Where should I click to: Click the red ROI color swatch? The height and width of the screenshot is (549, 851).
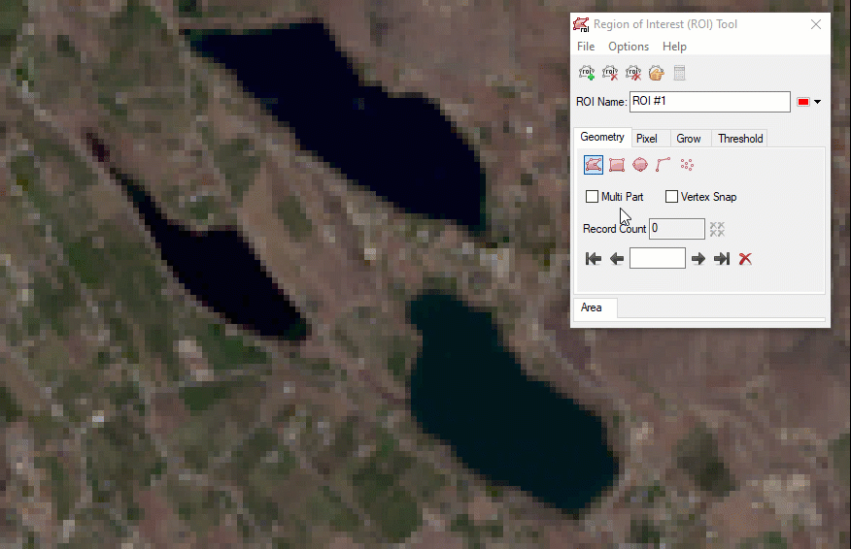click(803, 102)
